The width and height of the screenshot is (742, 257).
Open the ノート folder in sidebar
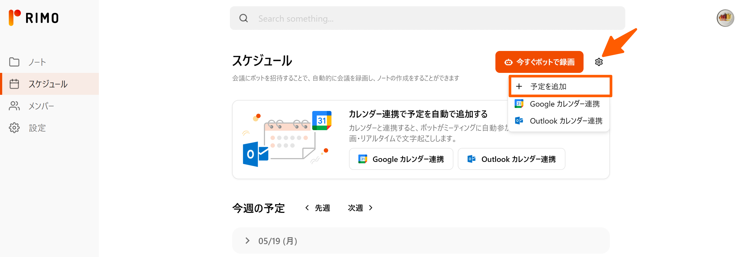click(x=28, y=62)
